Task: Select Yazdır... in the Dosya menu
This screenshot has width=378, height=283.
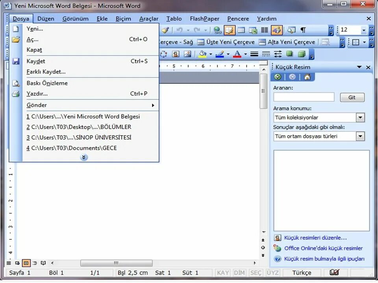Action: [x=84, y=94]
